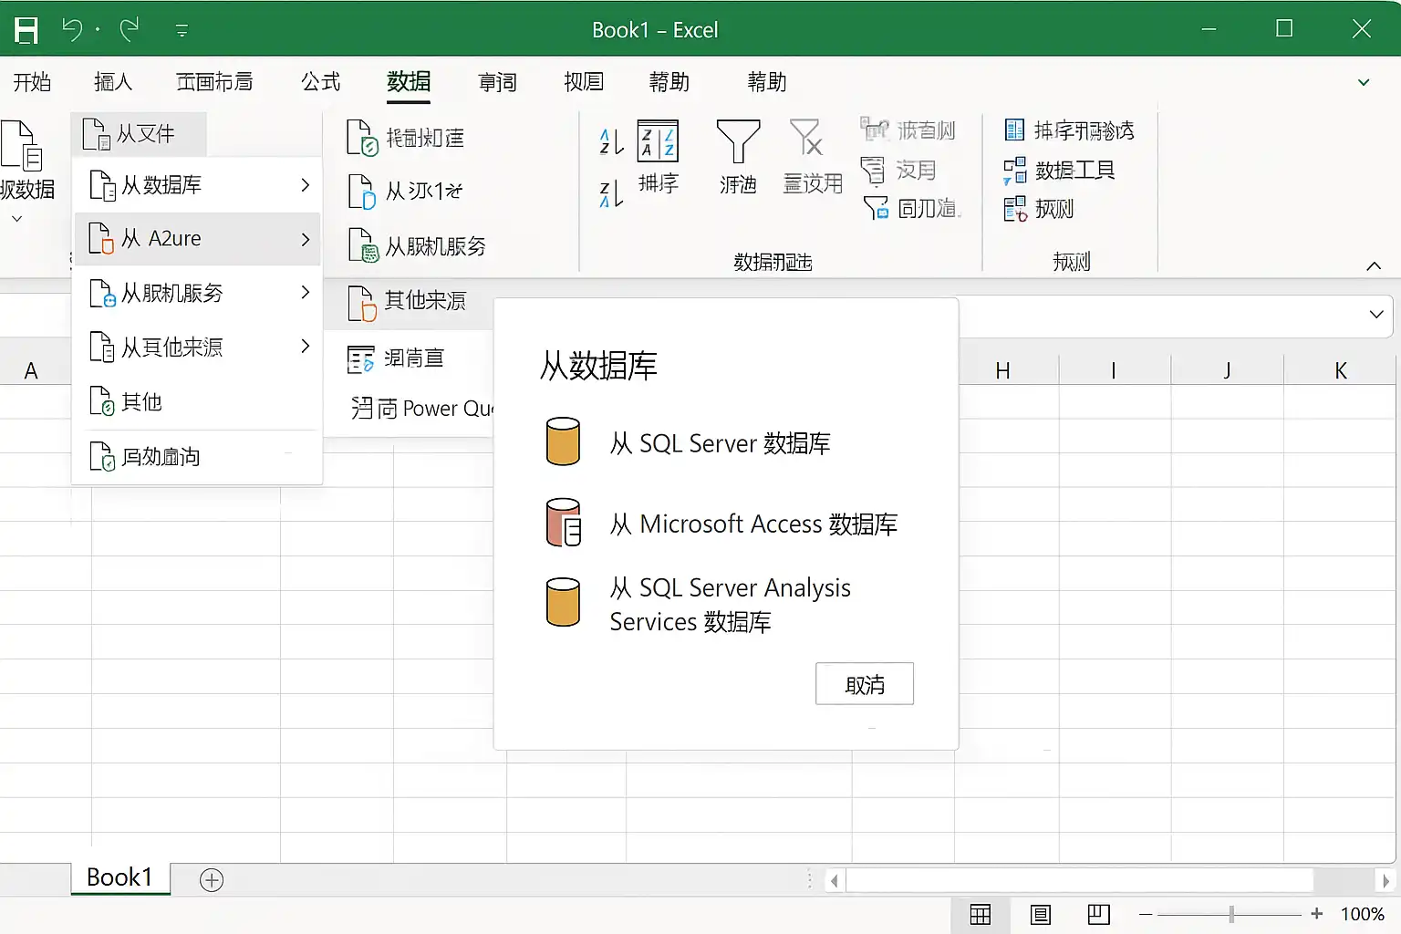Click the Undo arrow icon
This screenshot has width=1401, height=934.
pos(72,30)
